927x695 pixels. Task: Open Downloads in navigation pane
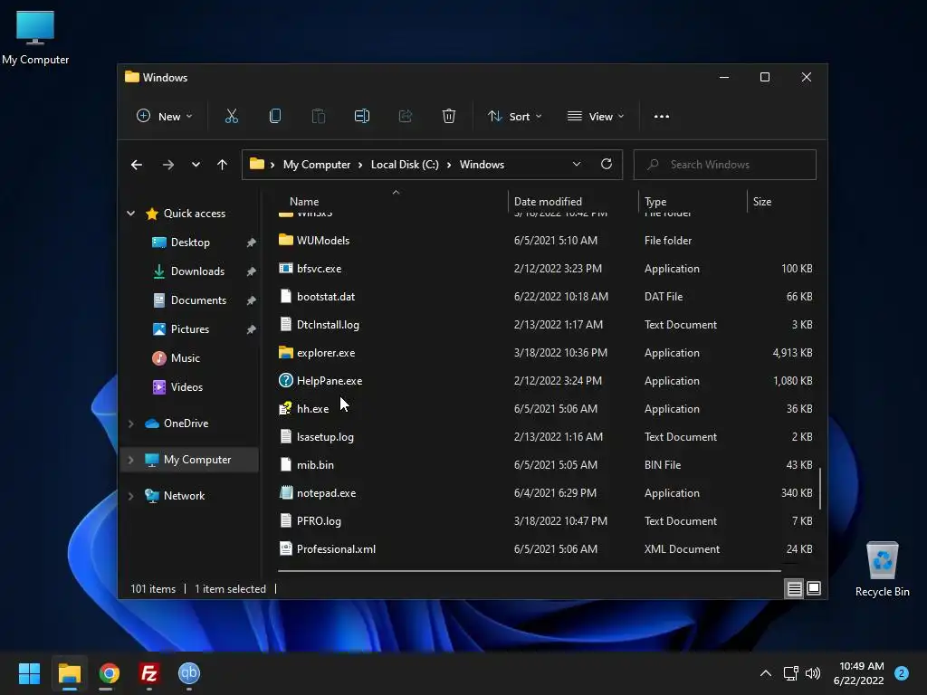tap(197, 271)
